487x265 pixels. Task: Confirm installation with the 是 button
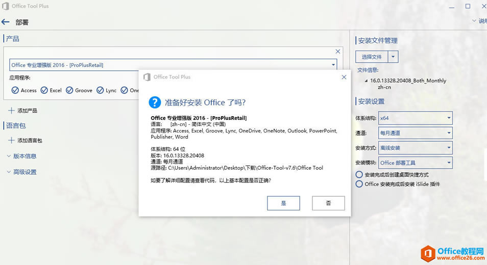[x=283, y=203]
